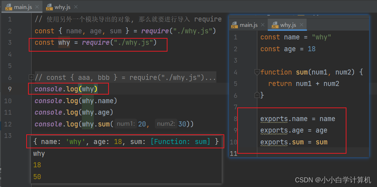
Task: Click the value 20 in why.sum call
Action: [x=142, y=124]
